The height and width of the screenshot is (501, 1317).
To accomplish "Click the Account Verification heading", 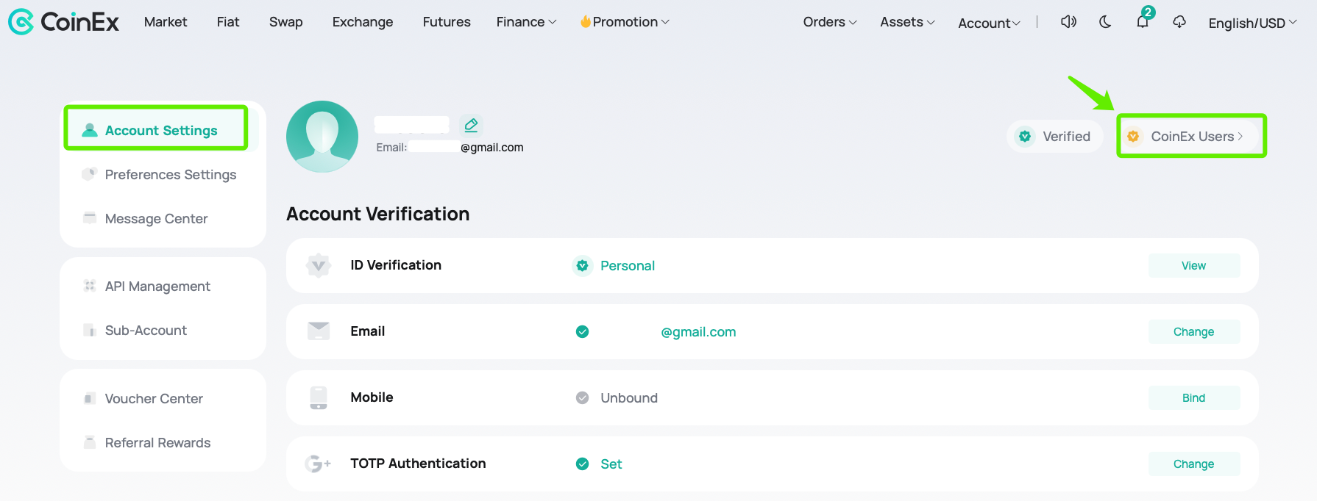I will [377, 214].
